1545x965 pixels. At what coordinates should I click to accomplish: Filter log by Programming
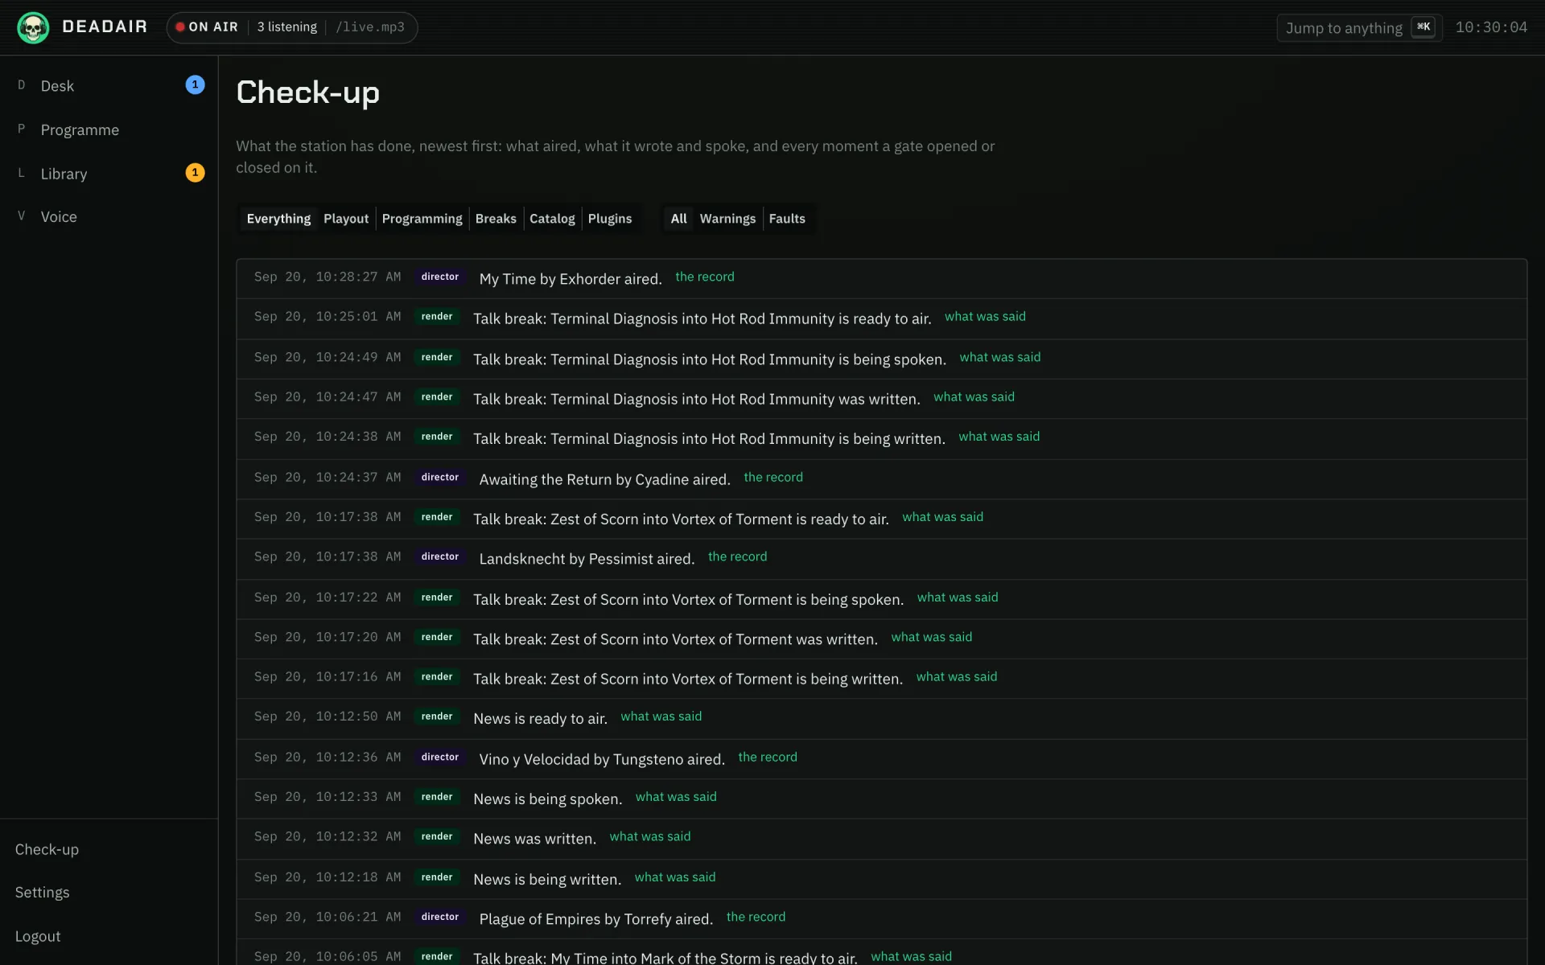click(x=422, y=219)
